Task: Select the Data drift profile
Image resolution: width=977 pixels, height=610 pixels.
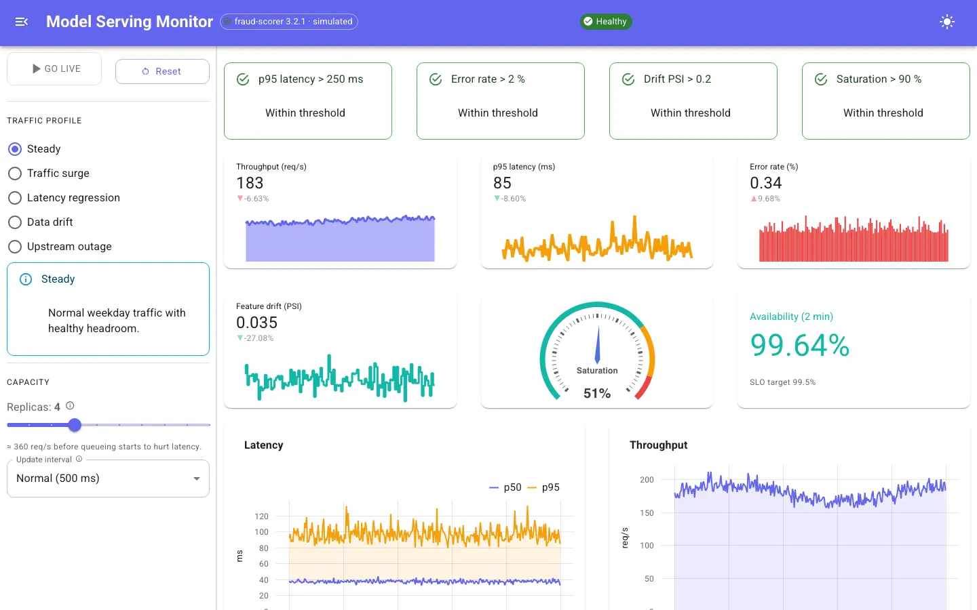Action: (x=15, y=222)
